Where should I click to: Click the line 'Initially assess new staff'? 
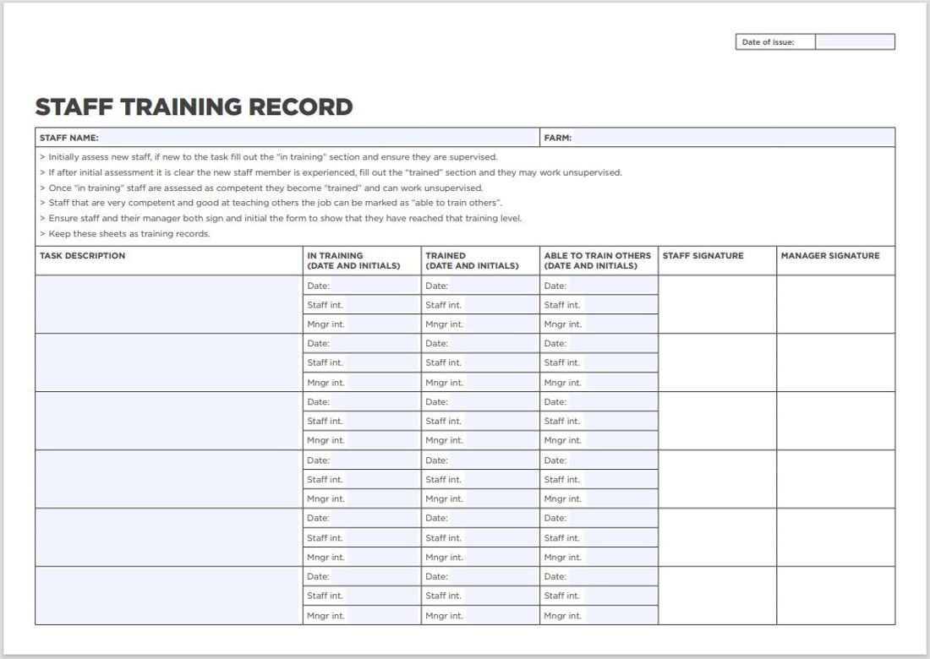pos(269,157)
